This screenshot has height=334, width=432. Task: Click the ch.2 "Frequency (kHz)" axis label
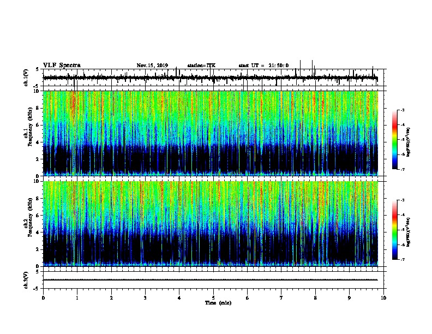click(x=30, y=217)
